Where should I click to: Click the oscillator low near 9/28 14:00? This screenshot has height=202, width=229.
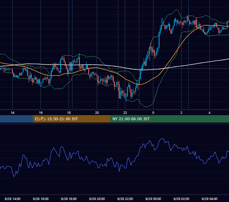click(14, 176)
